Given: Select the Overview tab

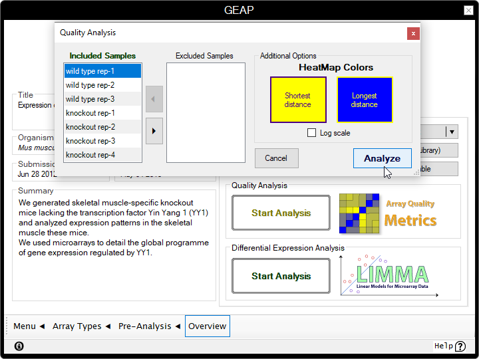Looking at the screenshot, I should tap(207, 326).
